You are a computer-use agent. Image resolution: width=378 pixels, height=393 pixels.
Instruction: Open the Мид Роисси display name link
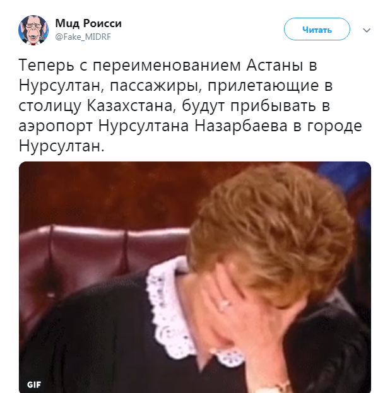[x=88, y=23]
